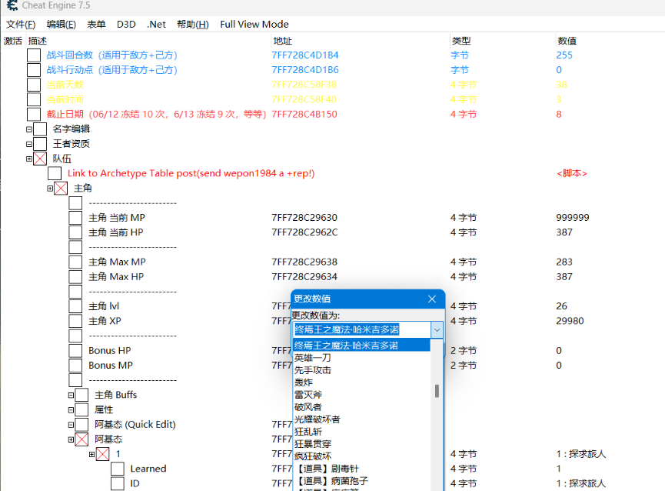This screenshot has height=491, width=665.
Task: Open the D3D menu
Action: tap(126, 25)
